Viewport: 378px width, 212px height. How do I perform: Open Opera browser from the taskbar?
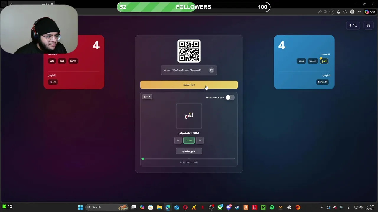(185, 207)
